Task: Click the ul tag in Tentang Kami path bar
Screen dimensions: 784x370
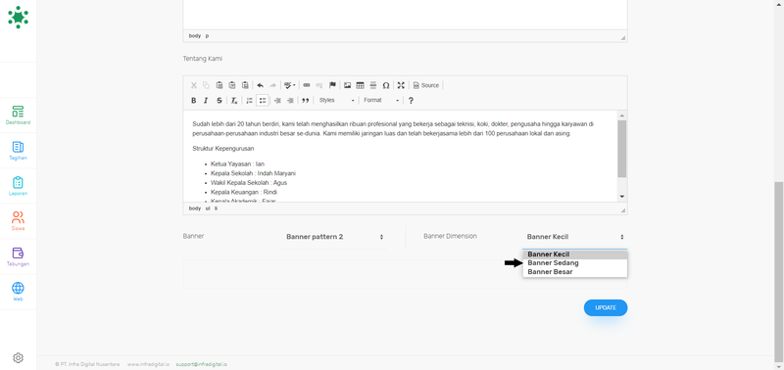Action: coord(208,208)
